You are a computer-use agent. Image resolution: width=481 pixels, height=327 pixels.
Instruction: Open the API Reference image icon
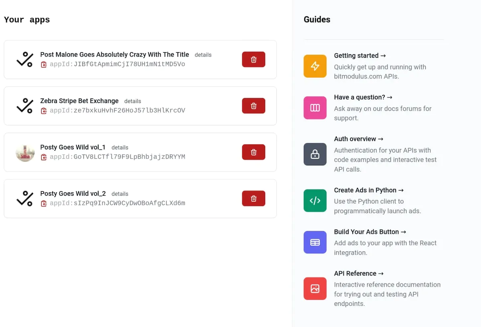tap(315, 289)
